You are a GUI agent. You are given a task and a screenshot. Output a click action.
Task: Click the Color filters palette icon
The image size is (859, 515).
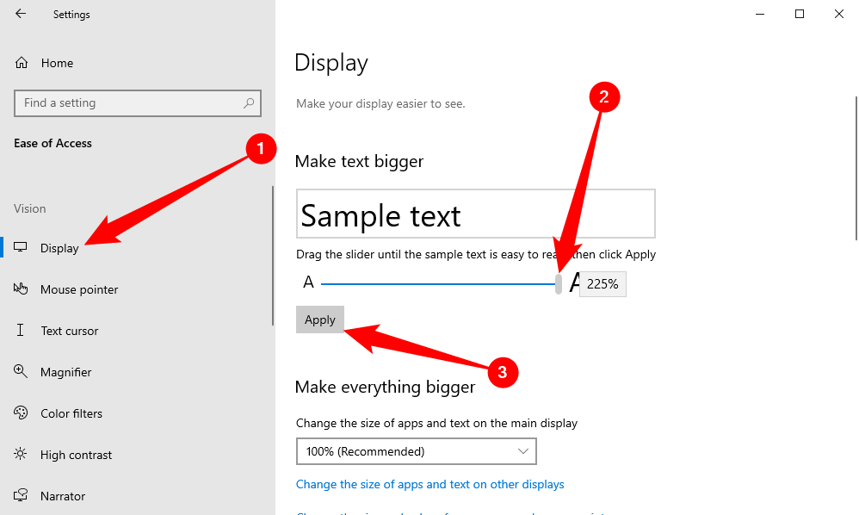click(21, 413)
